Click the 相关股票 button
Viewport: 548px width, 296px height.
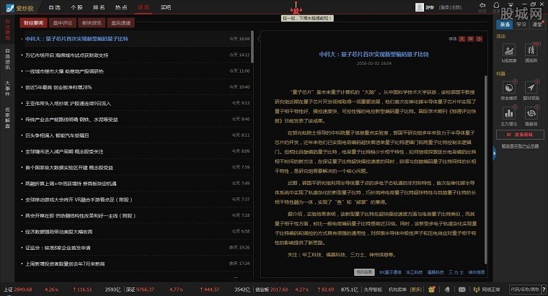click(x=365, y=272)
